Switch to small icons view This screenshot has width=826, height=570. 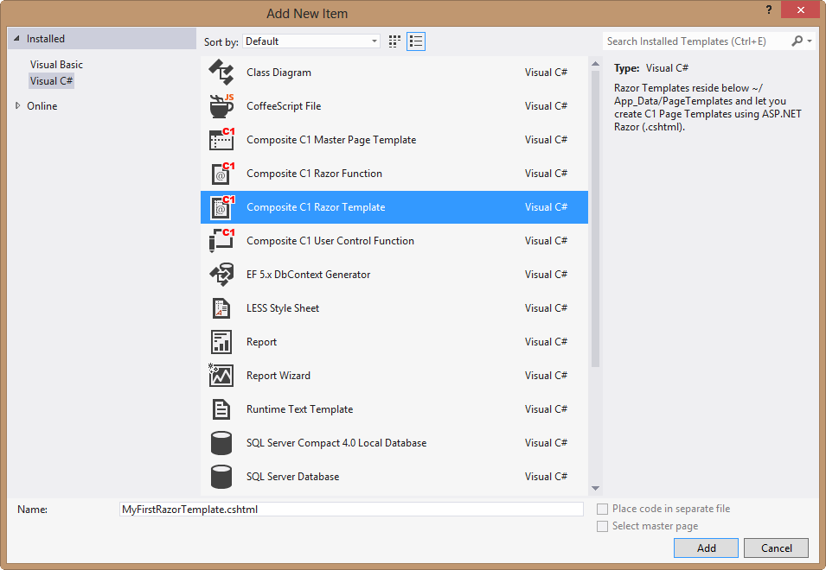click(395, 41)
